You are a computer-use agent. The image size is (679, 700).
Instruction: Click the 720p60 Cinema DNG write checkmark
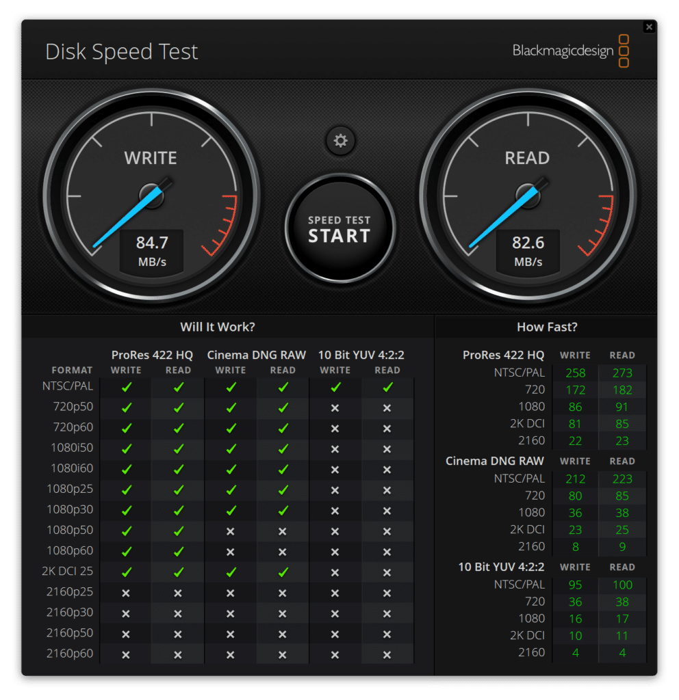click(231, 428)
